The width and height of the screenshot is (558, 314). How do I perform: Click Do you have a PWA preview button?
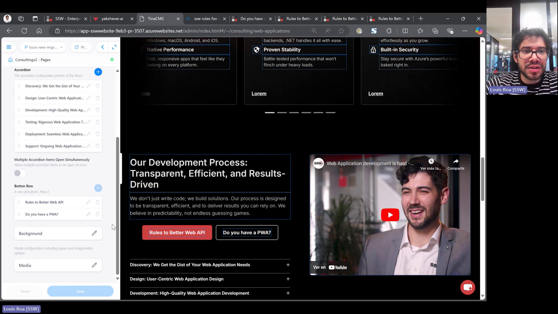click(247, 233)
